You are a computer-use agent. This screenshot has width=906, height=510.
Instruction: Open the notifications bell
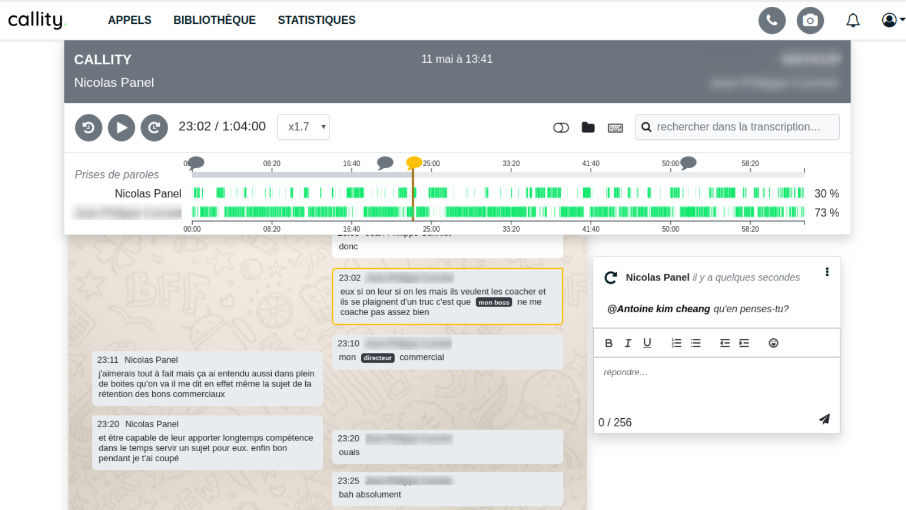coord(853,20)
